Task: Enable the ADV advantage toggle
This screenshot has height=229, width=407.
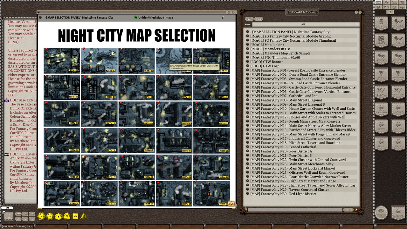Action: [18, 214]
